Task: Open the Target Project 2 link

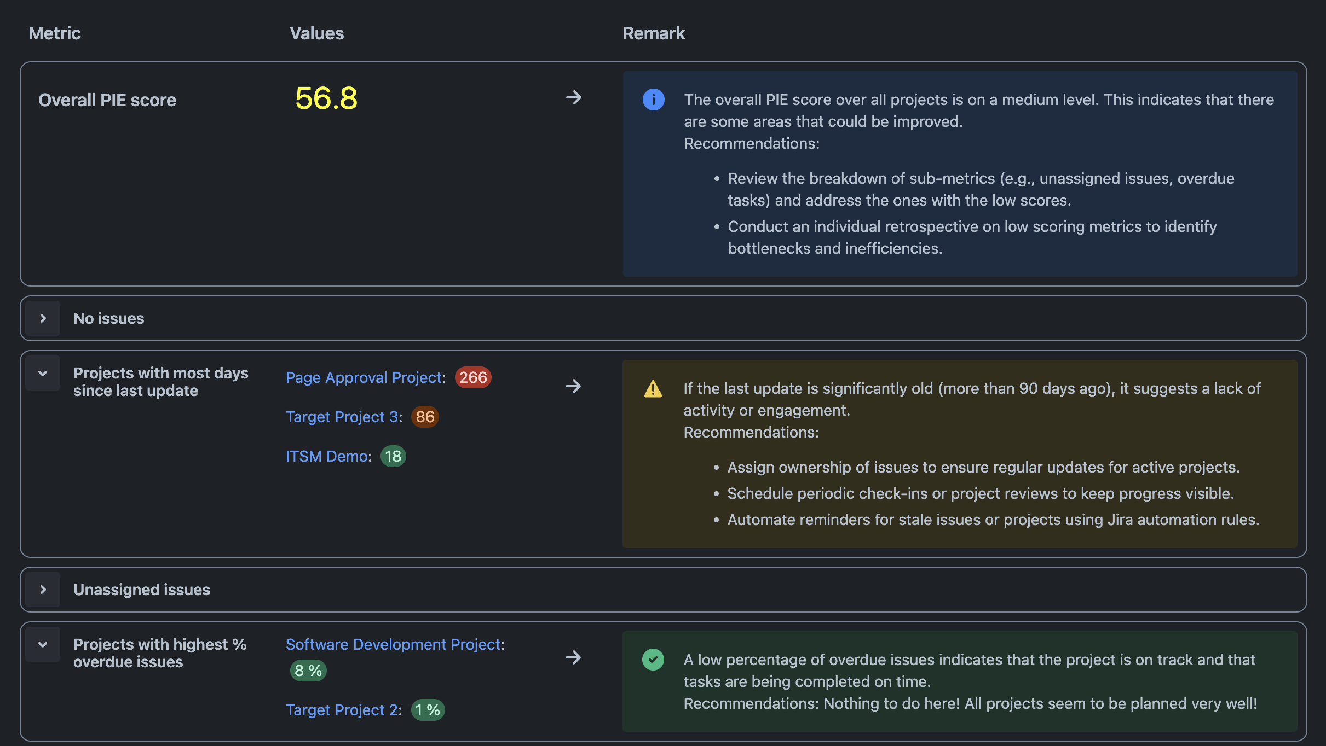Action: 342,710
